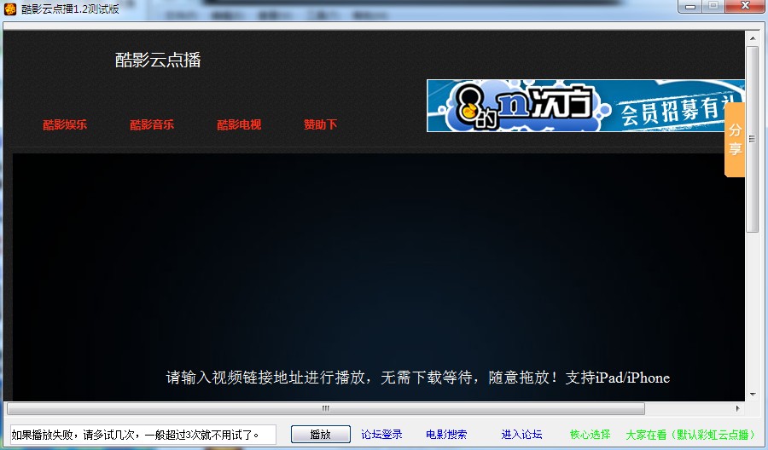Go to the 酷影电视 section

pos(239,124)
